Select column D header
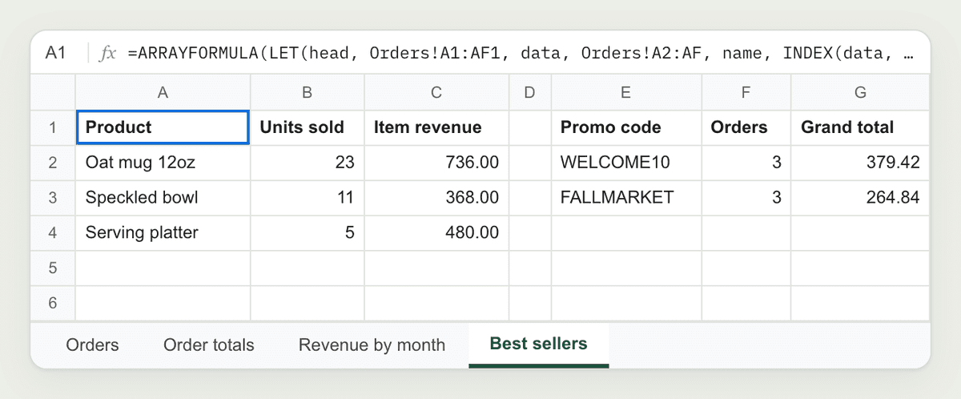The height and width of the screenshot is (399, 961). click(529, 93)
